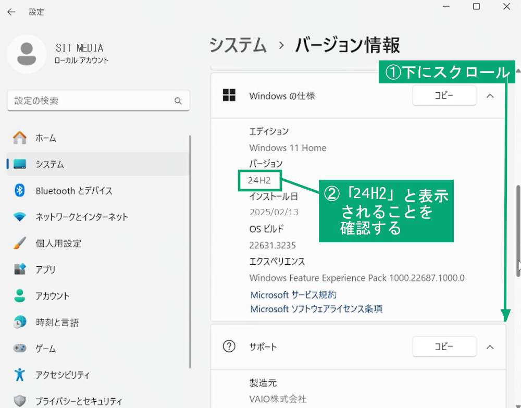This screenshot has height=408, width=521.
Task: Click the sidebar navigation scrollbar
Action: coord(190,252)
